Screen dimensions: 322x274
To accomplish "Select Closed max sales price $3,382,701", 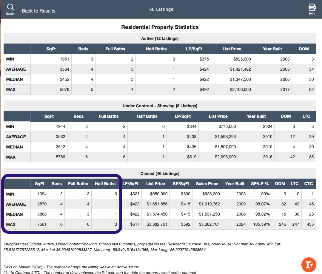I will [209, 224].
